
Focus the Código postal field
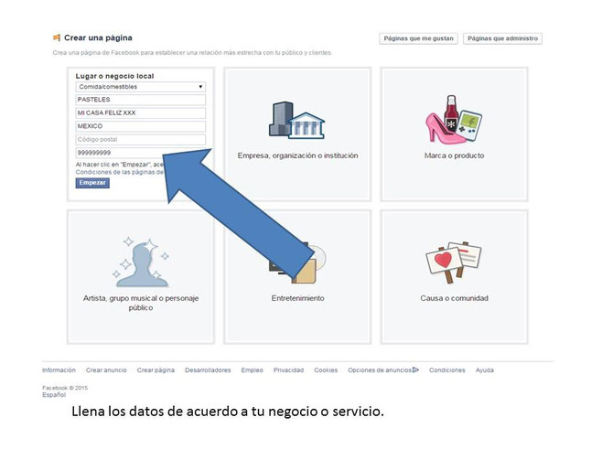click(x=140, y=140)
